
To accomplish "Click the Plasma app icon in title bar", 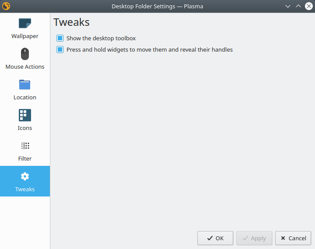I will pos(6,6).
